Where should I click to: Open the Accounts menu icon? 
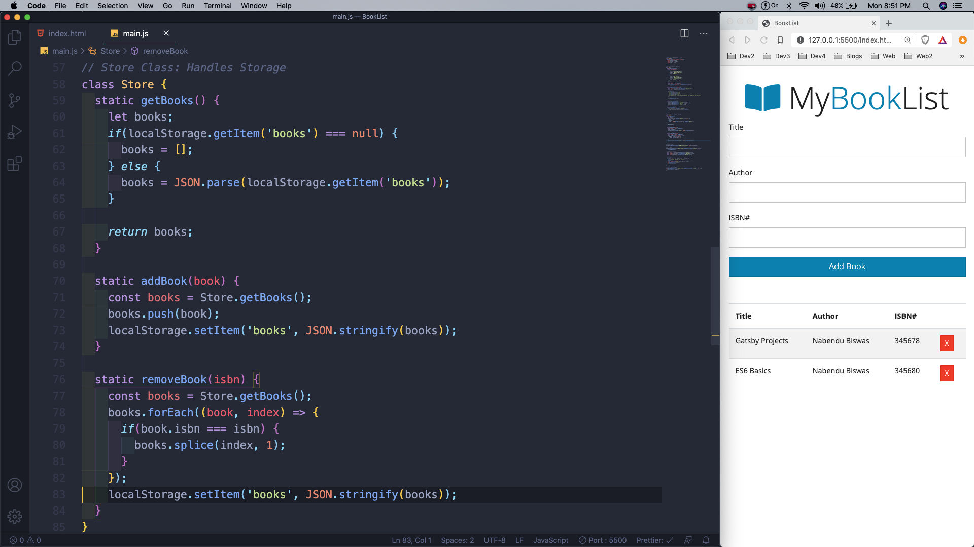[x=15, y=485]
